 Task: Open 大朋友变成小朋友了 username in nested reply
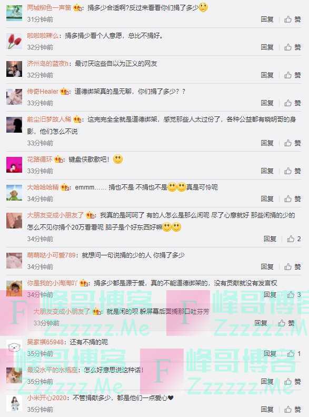pos(62,311)
